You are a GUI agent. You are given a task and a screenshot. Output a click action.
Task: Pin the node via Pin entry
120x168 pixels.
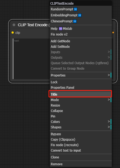pyautogui.click(x=81, y=116)
